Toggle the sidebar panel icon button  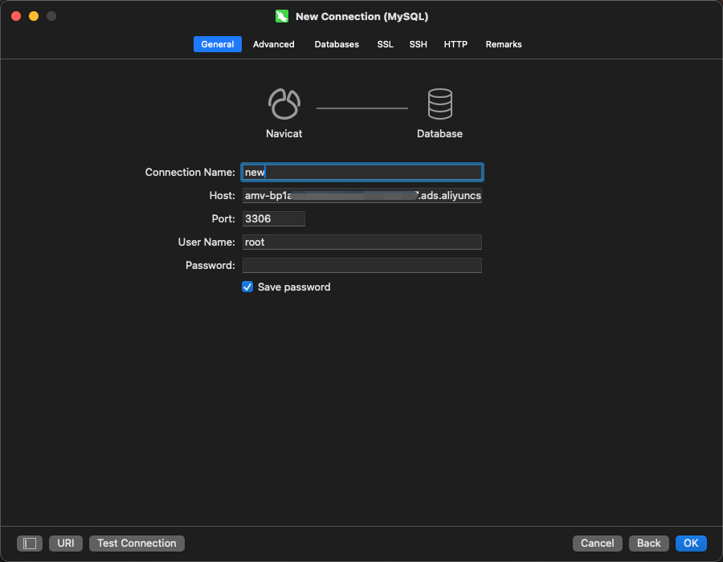(x=30, y=543)
